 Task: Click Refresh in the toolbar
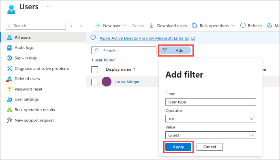(251, 25)
